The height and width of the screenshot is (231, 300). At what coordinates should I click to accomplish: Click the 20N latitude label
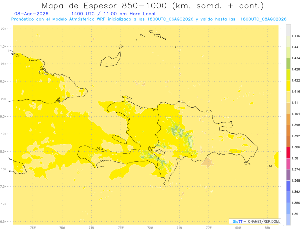point(4,99)
